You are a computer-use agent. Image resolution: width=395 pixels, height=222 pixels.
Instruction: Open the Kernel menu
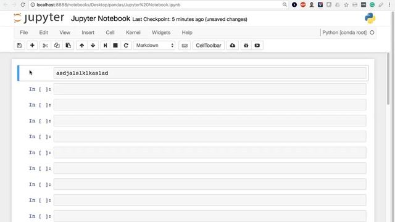(133, 33)
